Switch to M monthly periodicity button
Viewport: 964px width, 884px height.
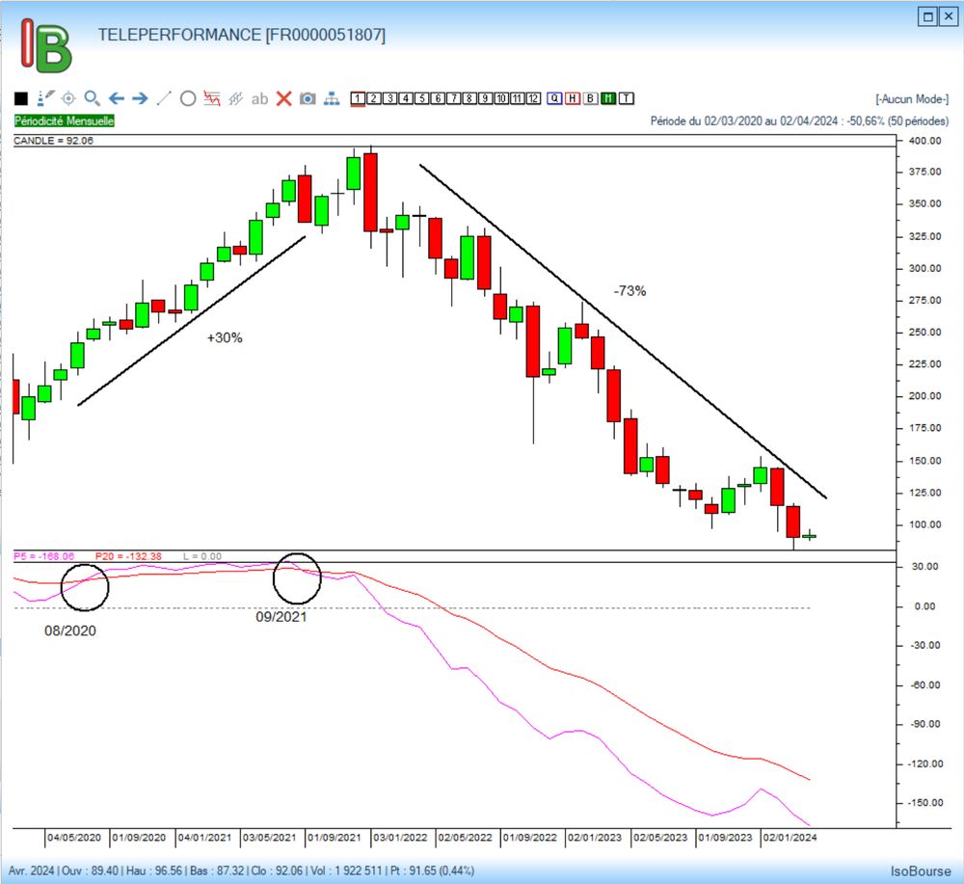608,98
